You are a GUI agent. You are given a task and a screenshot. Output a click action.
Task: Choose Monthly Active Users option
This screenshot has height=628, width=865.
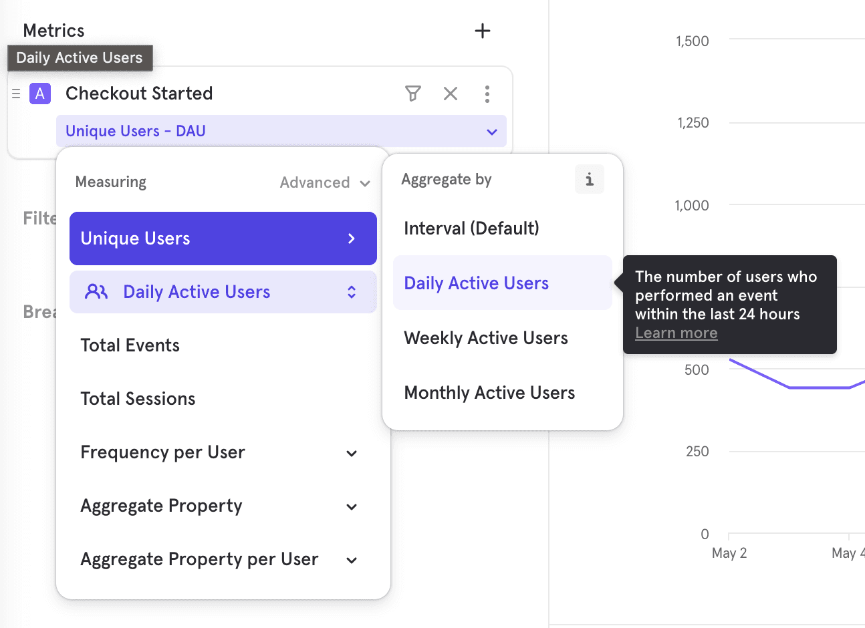[x=489, y=393]
